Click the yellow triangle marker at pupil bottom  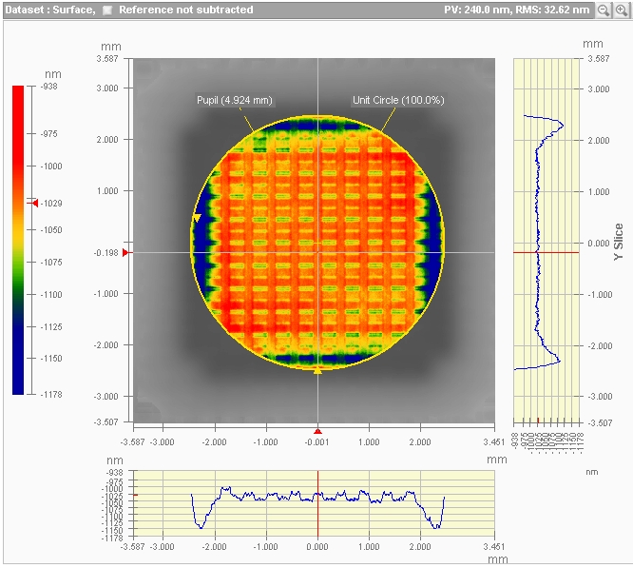[x=317, y=370]
